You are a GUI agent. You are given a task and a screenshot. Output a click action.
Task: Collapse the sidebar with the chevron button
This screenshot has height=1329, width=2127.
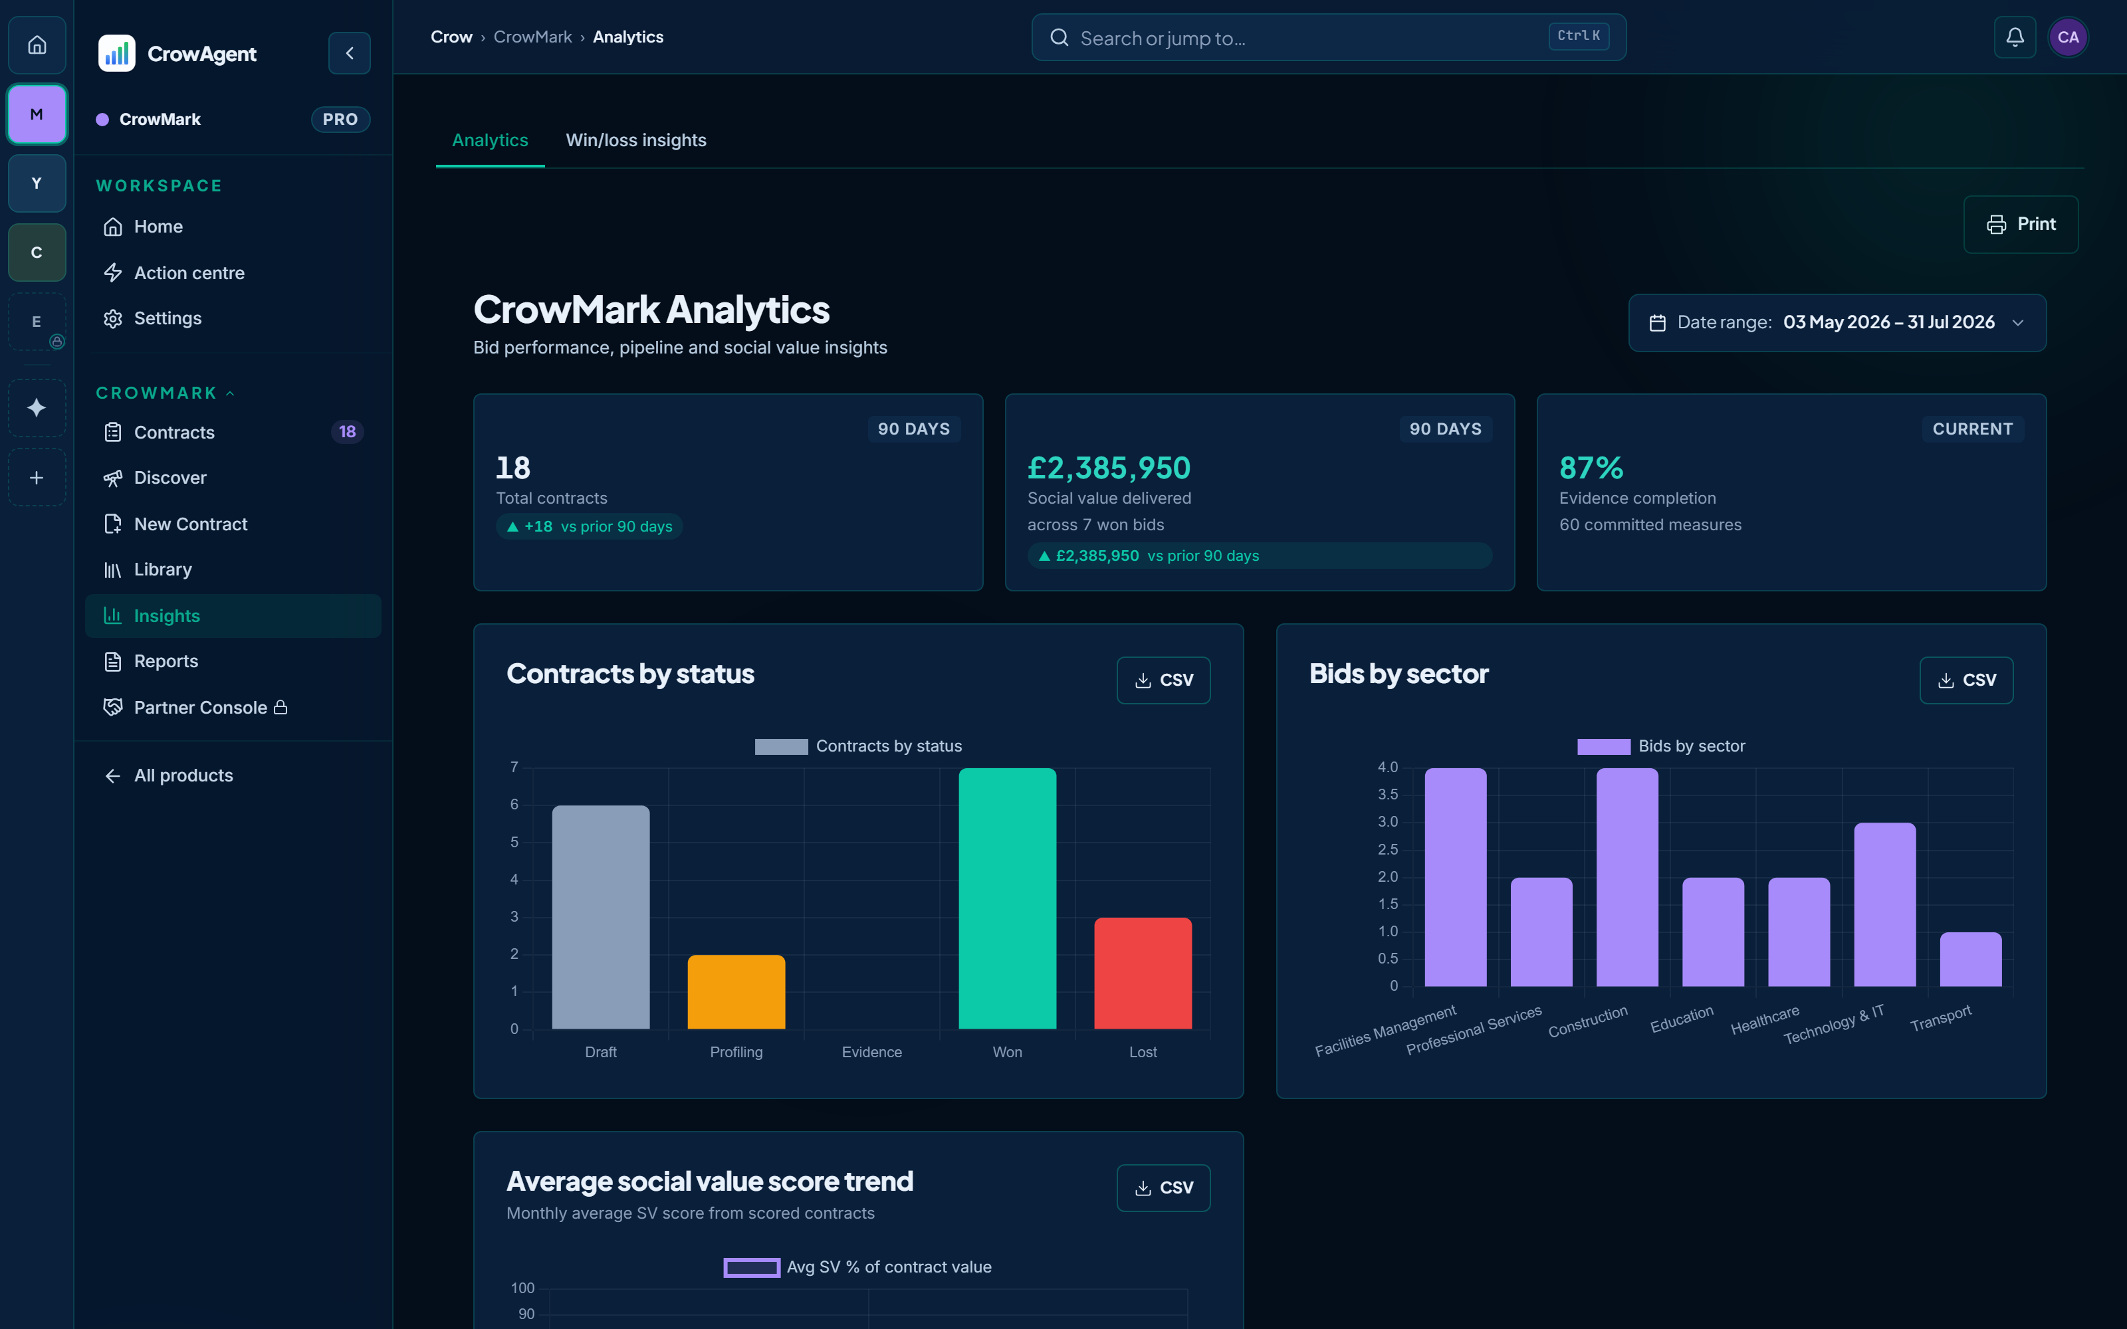click(350, 54)
